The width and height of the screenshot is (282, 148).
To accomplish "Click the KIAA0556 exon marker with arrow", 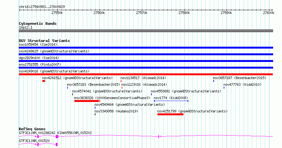I will click(x=160, y=137).
